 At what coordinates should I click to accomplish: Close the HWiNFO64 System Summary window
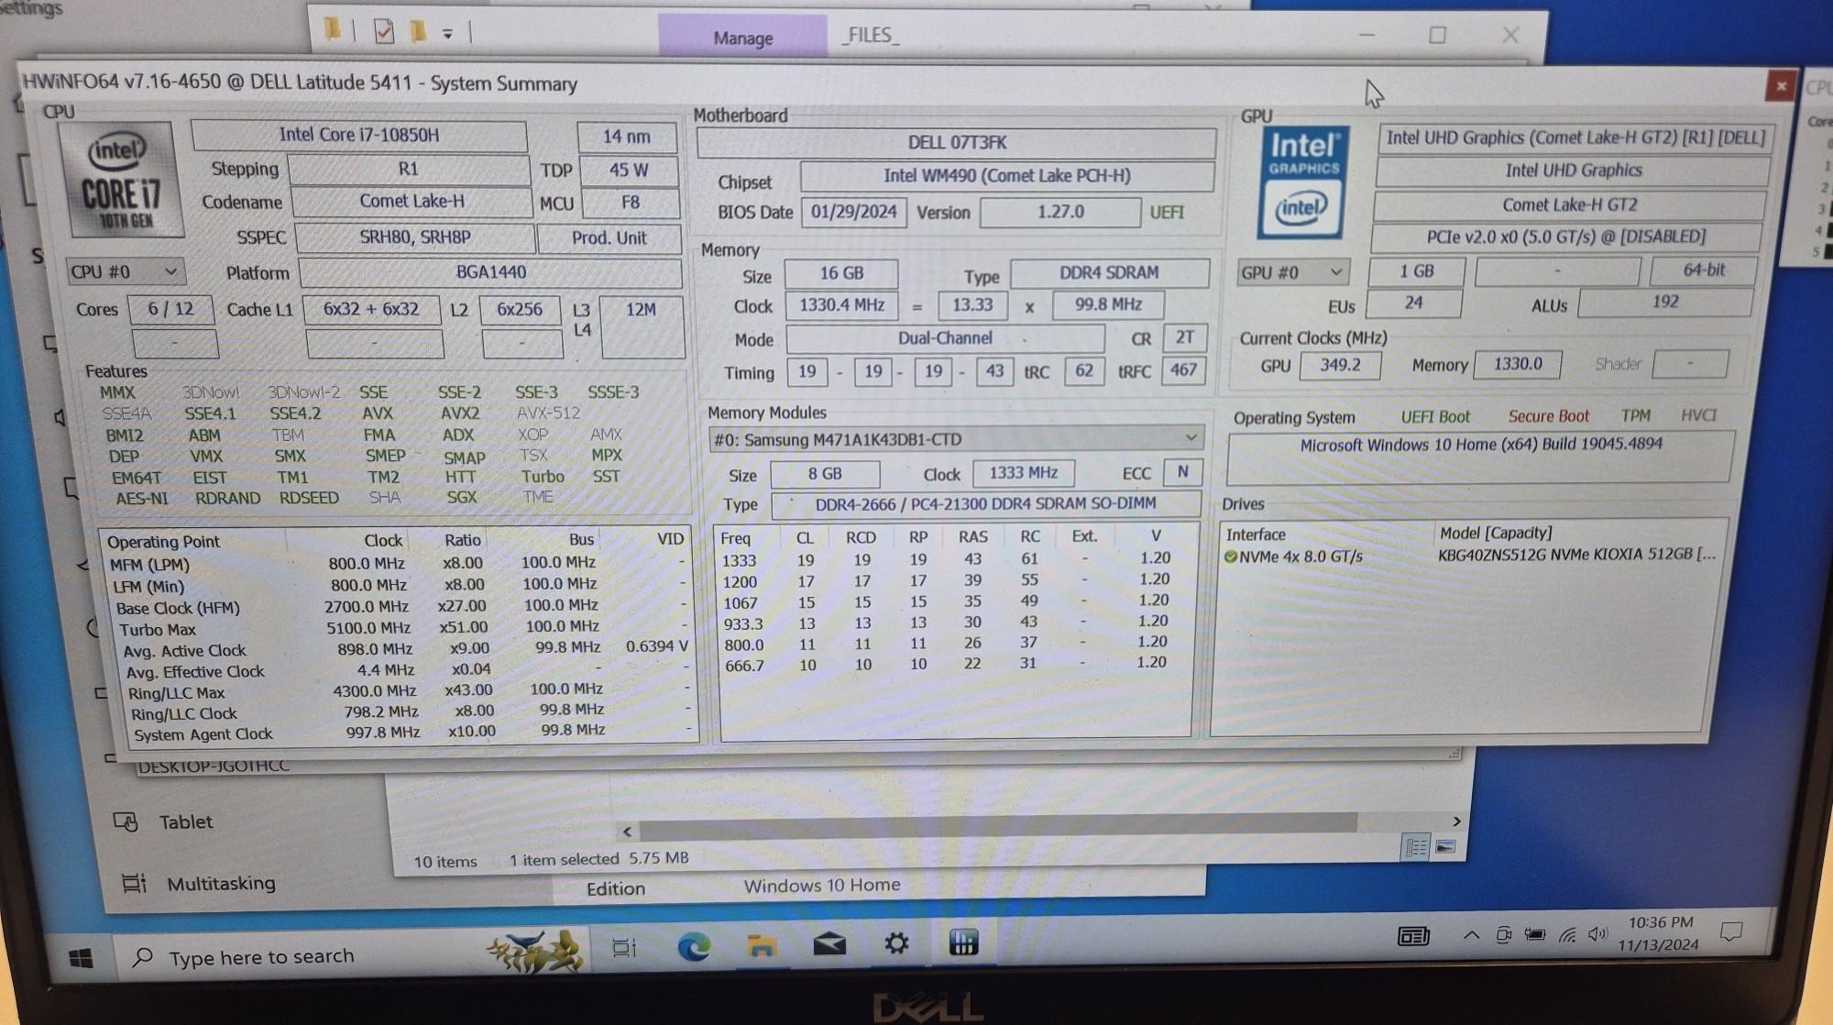tap(1780, 86)
